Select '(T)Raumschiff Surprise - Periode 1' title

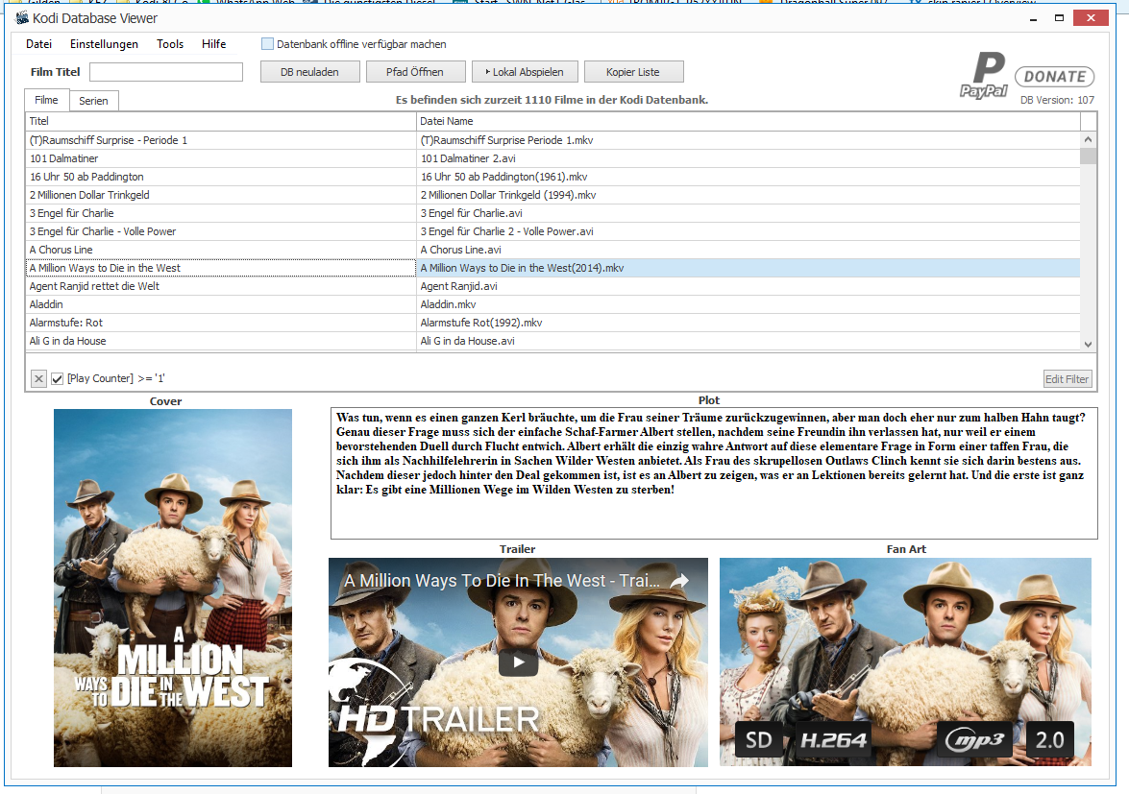click(109, 140)
